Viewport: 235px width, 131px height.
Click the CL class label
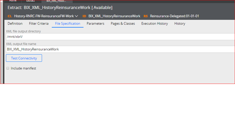point(10,16)
